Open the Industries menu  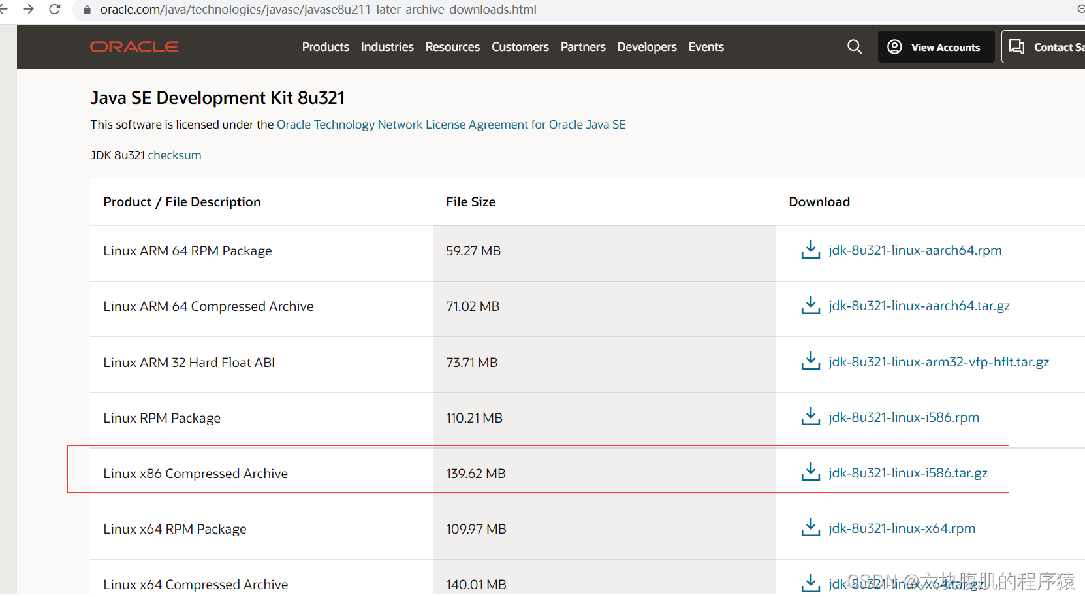pyautogui.click(x=387, y=47)
